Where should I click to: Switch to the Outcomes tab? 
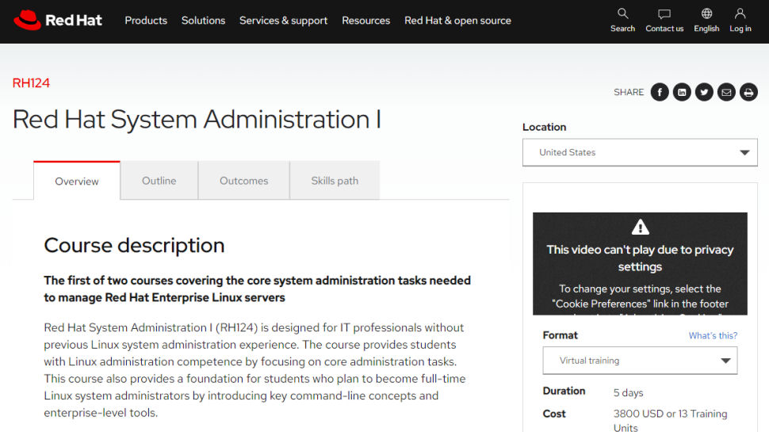coord(243,181)
